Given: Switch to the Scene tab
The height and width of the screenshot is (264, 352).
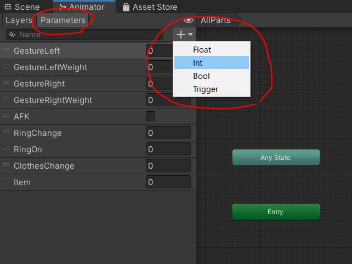Looking at the screenshot, I should 22,7.
